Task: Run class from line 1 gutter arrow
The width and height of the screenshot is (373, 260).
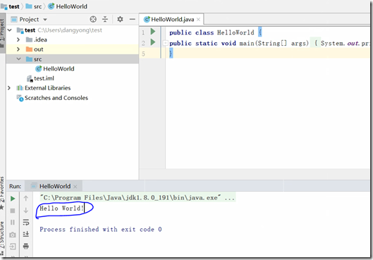Action: (x=153, y=32)
